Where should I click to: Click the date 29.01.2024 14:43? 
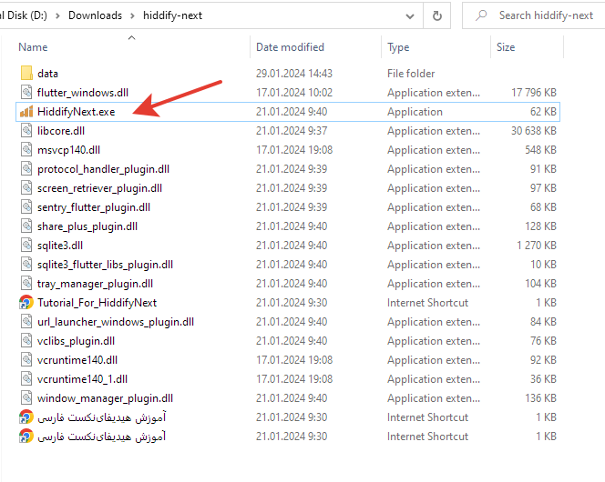click(294, 74)
